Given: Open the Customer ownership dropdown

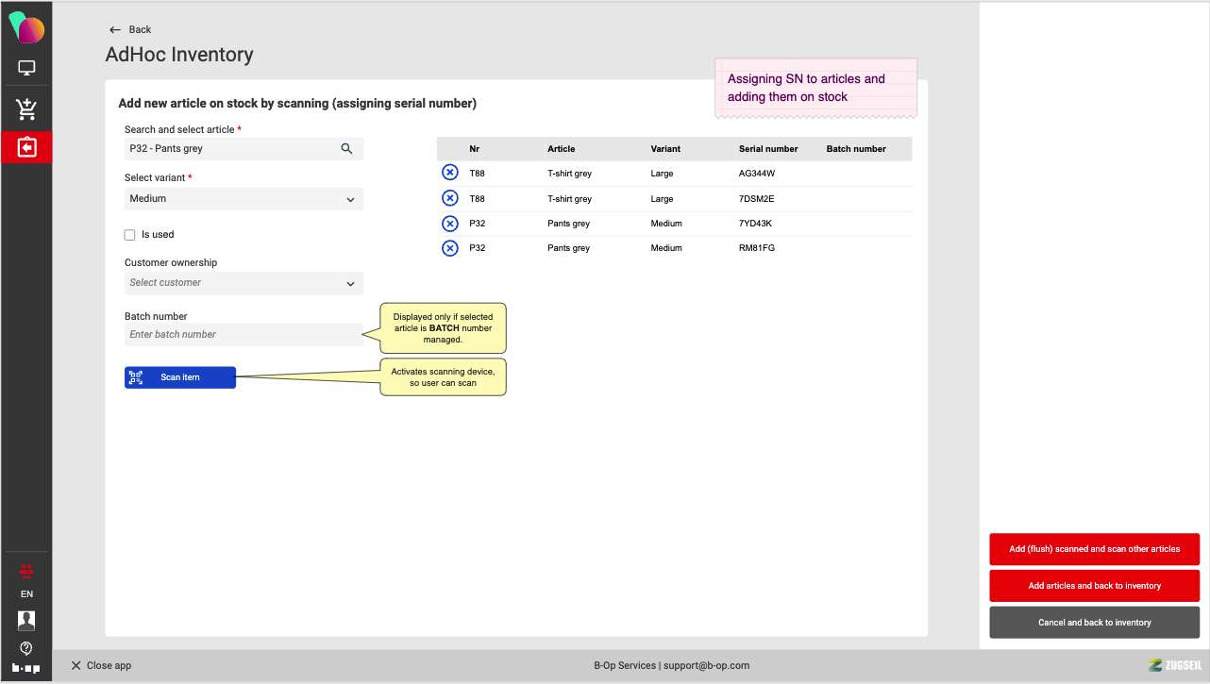Looking at the screenshot, I should coord(244,283).
